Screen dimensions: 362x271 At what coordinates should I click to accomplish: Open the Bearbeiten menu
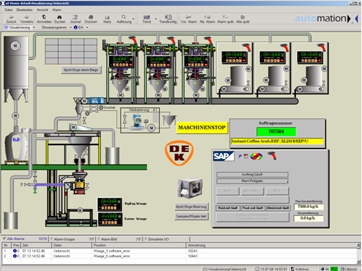click(24, 10)
